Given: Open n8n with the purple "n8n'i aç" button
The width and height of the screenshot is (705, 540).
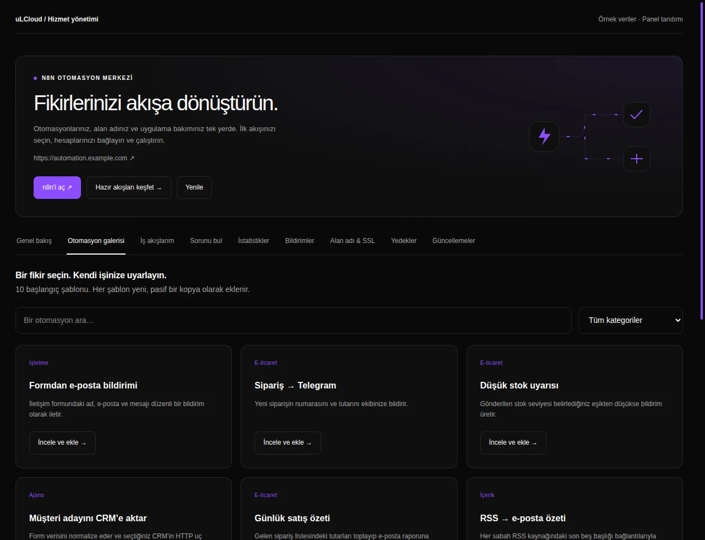Looking at the screenshot, I should click(57, 187).
